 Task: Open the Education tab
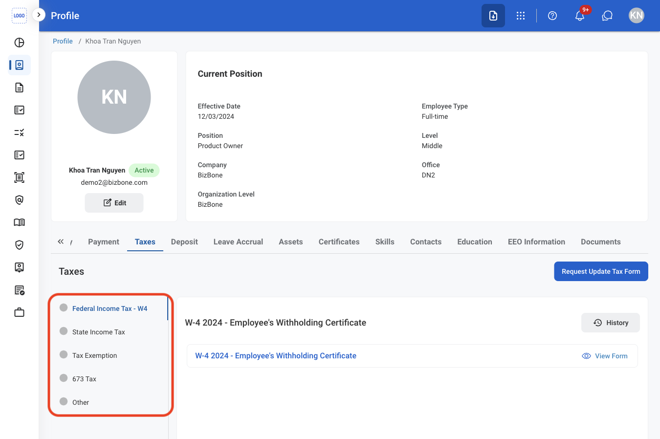point(475,242)
